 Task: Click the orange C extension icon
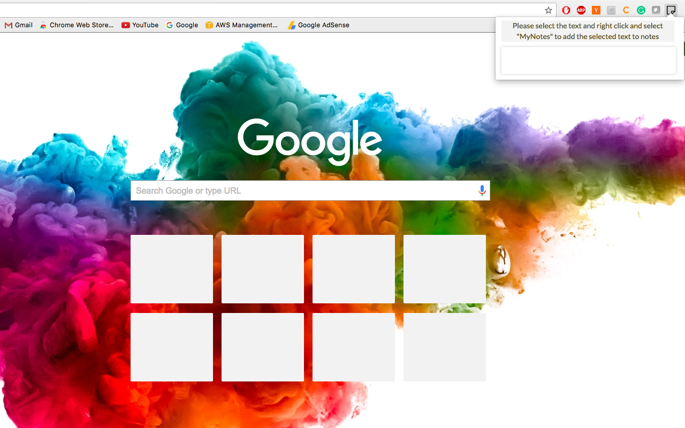[x=626, y=10]
